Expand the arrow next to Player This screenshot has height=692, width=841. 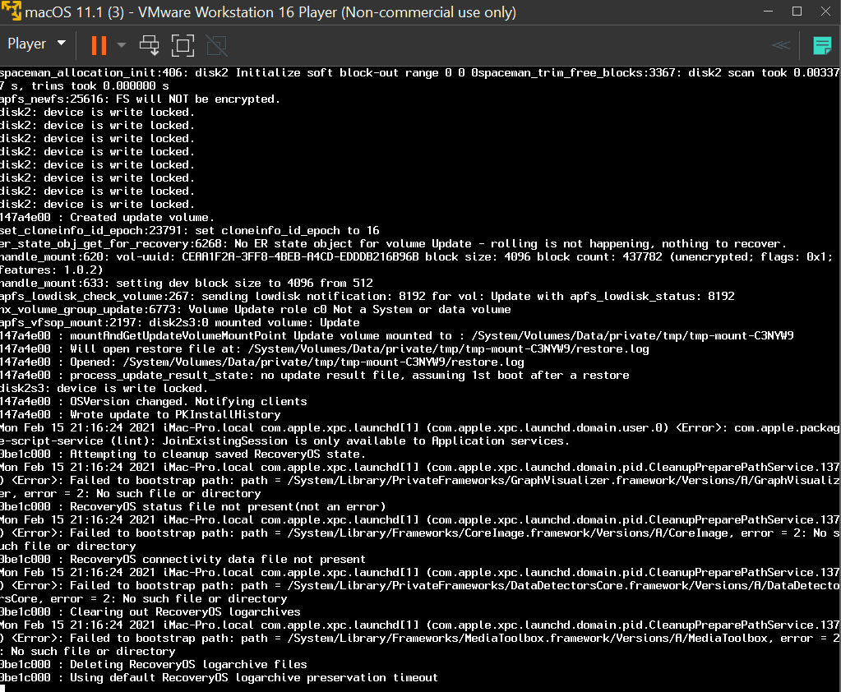click(x=62, y=44)
